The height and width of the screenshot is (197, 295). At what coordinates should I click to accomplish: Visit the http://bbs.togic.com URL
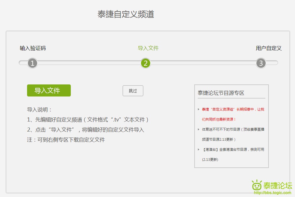point(272,193)
